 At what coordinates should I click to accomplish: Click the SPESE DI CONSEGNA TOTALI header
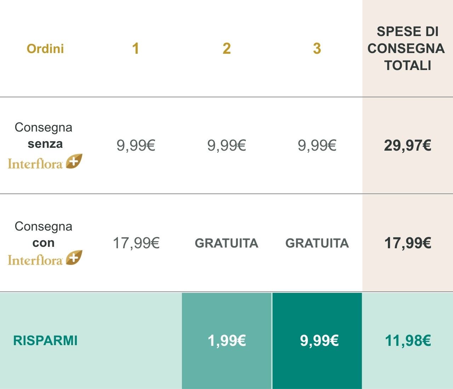click(x=407, y=48)
